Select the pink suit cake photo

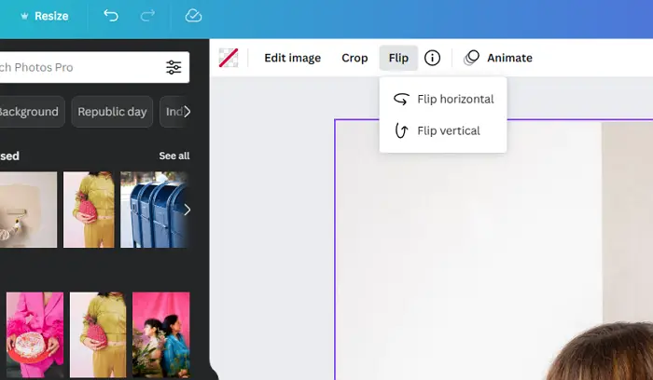[x=35, y=334]
